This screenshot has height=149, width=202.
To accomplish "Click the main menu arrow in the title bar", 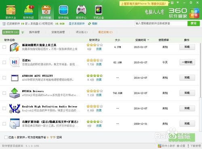I will click(x=178, y=2).
